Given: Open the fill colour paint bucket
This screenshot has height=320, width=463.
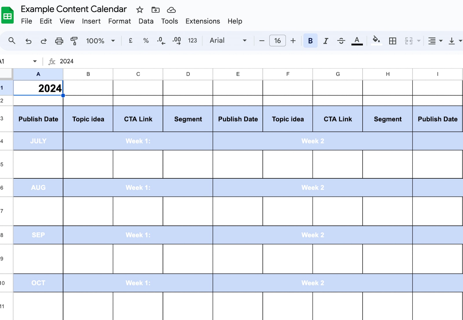Looking at the screenshot, I should tap(376, 41).
